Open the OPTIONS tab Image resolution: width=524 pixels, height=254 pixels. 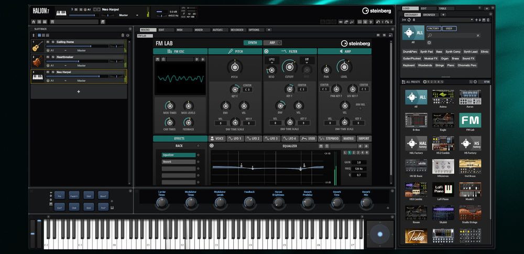(x=256, y=30)
